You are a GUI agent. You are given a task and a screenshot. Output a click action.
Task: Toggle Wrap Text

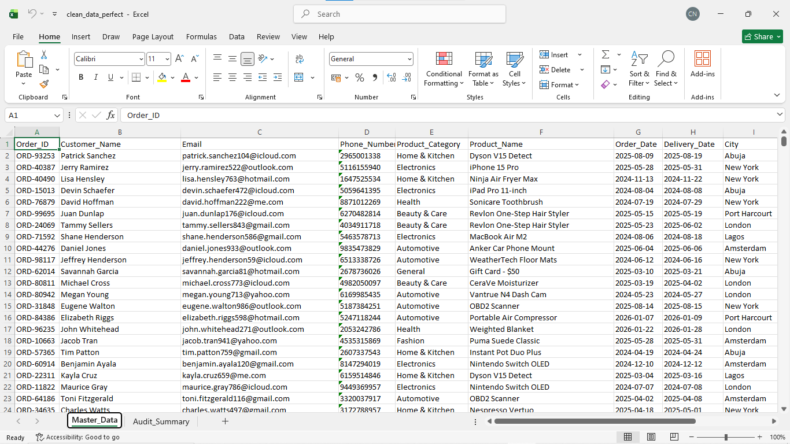pyautogui.click(x=300, y=58)
